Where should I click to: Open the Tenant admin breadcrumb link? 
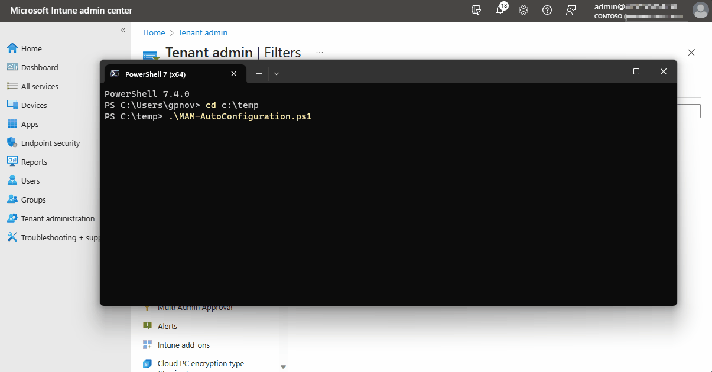[203, 32]
